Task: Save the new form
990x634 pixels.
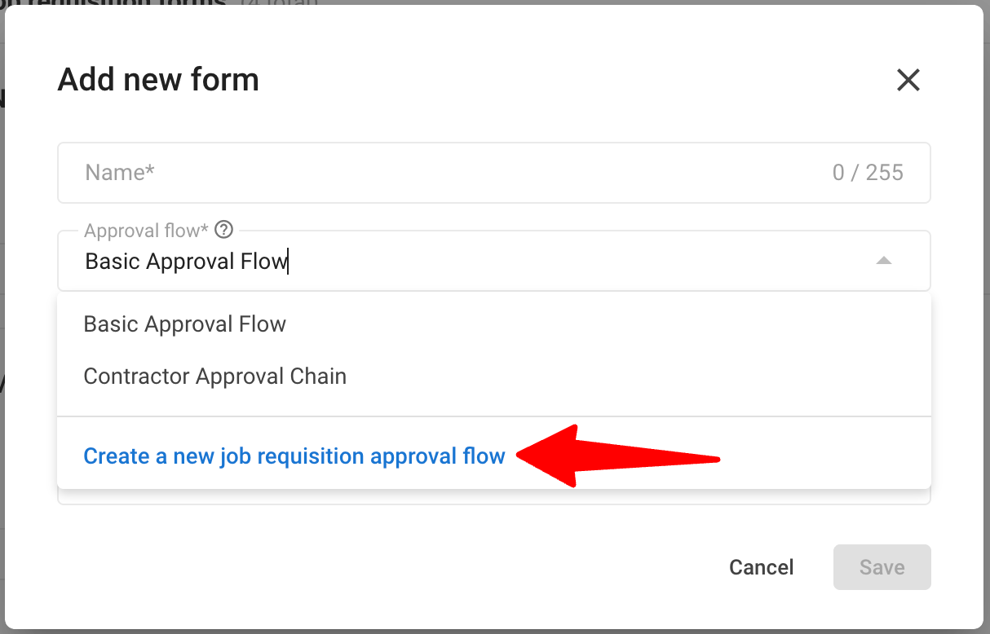Action: coord(882,567)
